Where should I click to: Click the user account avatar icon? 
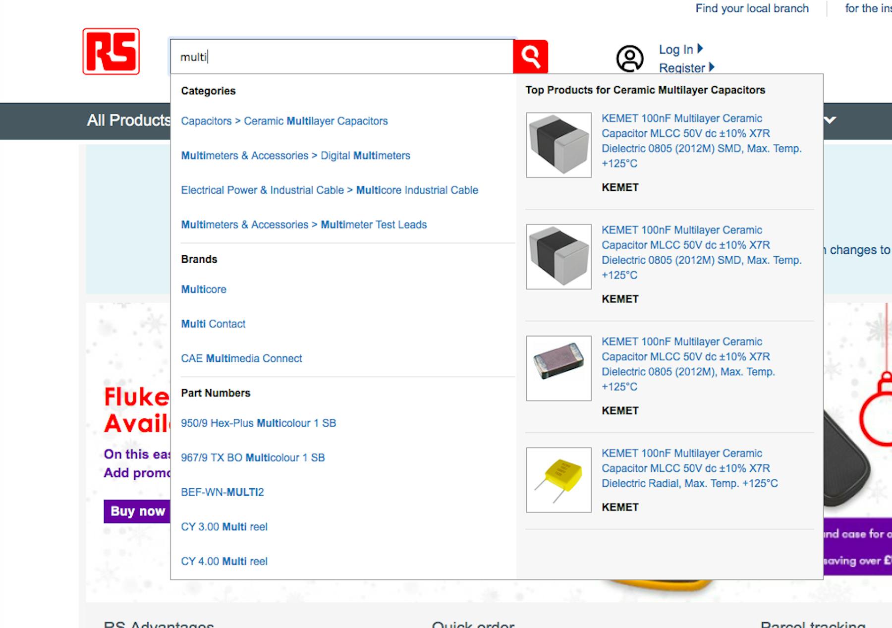[x=629, y=58]
